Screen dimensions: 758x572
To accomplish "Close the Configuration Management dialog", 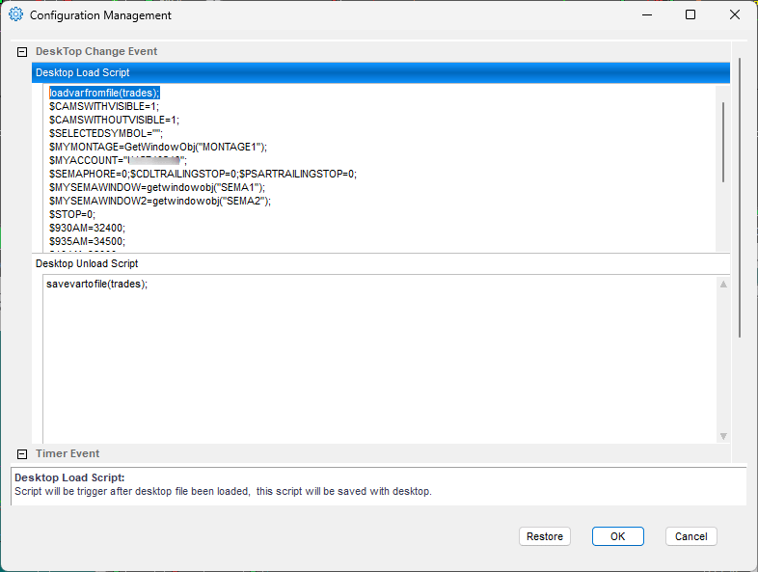I will click(x=735, y=15).
